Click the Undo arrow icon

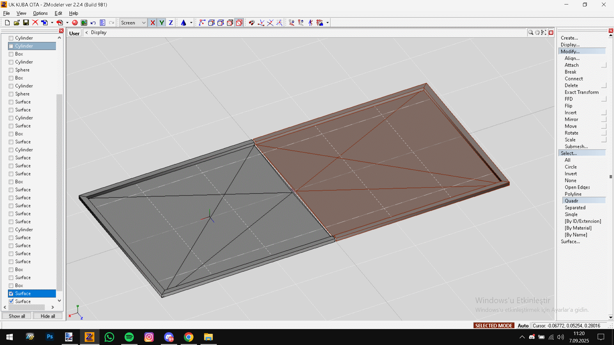pos(93,23)
